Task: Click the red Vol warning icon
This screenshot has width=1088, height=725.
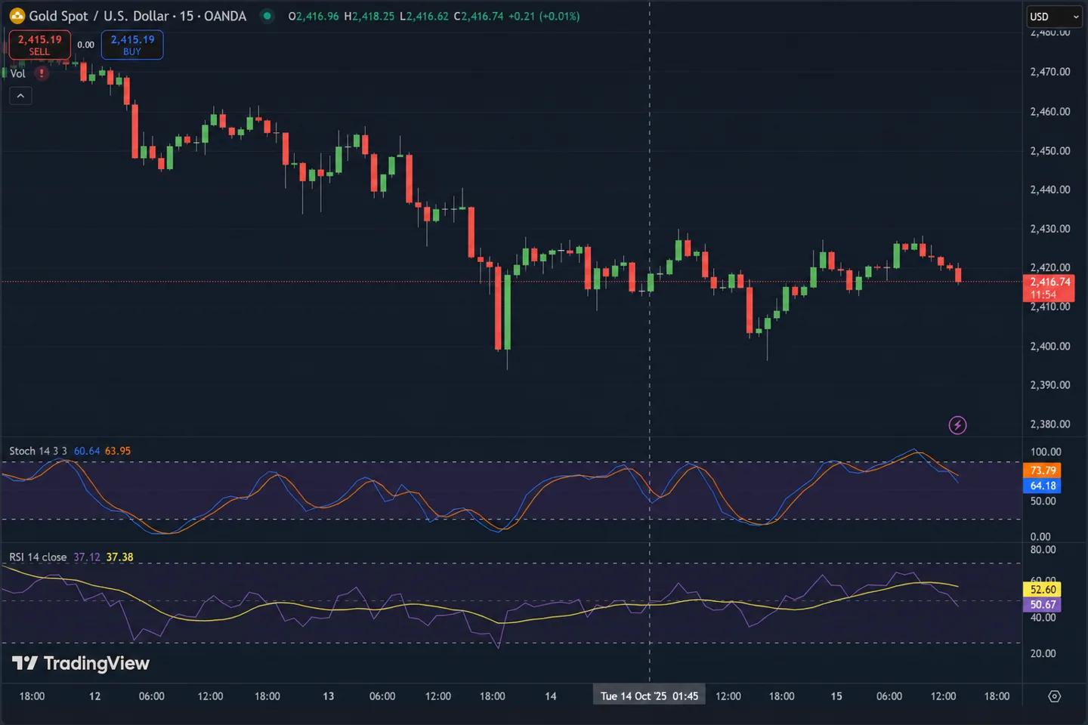Action: [42, 73]
